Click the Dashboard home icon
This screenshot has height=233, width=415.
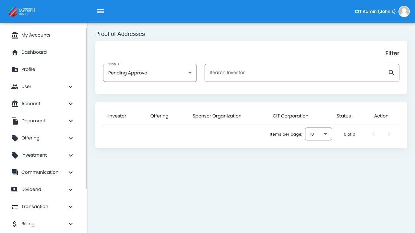(15, 52)
